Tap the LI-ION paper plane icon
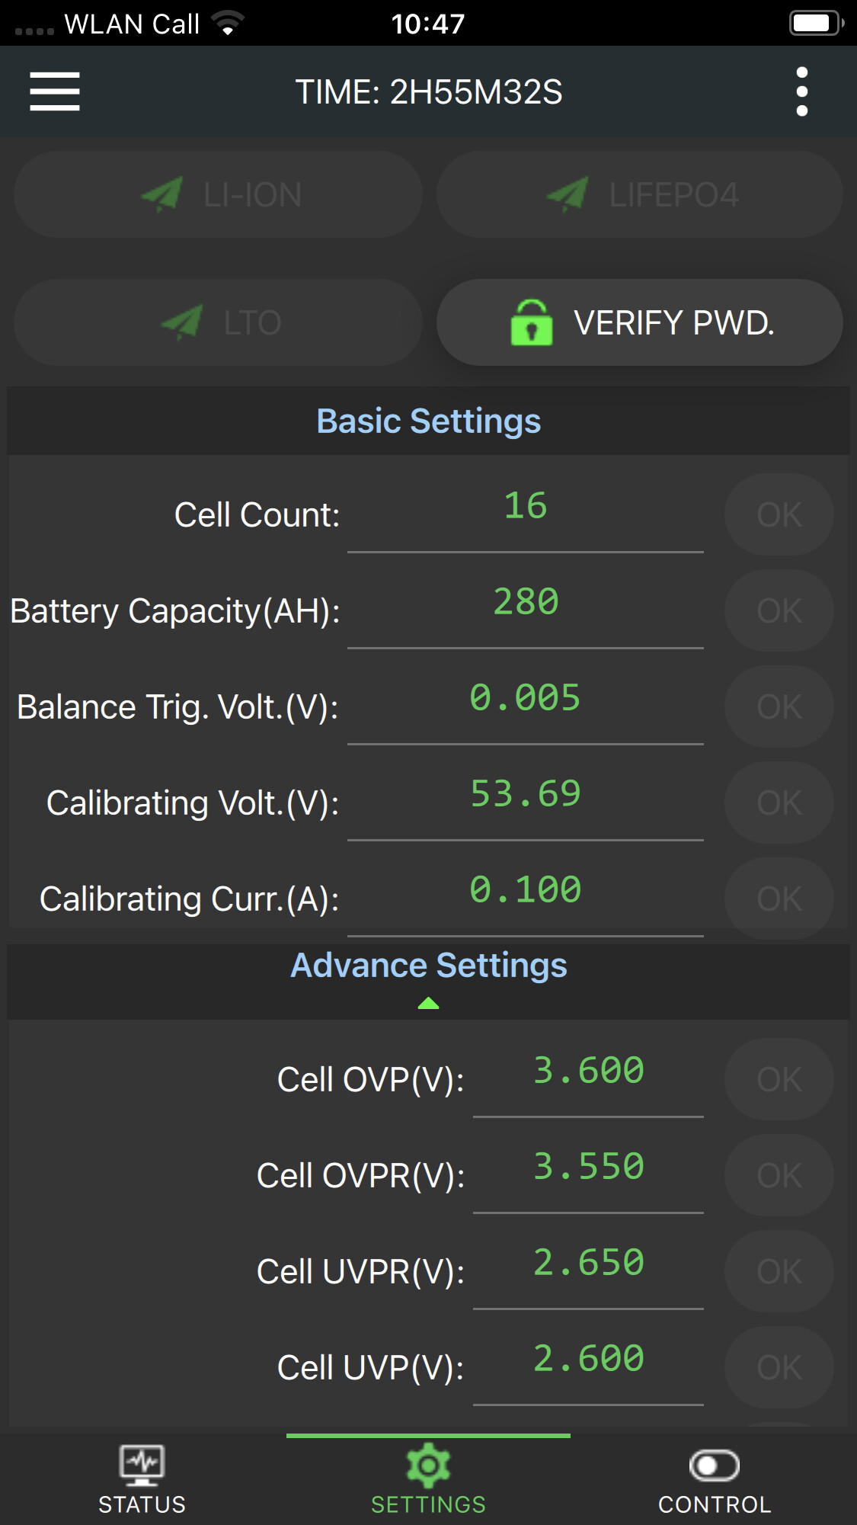Image resolution: width=857 pixels, height=1525 pixels. click(162, 194)
